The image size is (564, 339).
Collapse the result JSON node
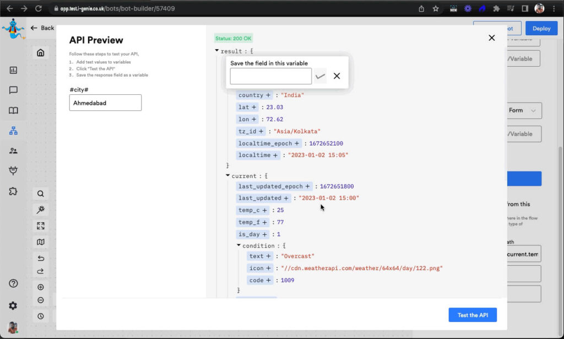(x=217, y=51)
